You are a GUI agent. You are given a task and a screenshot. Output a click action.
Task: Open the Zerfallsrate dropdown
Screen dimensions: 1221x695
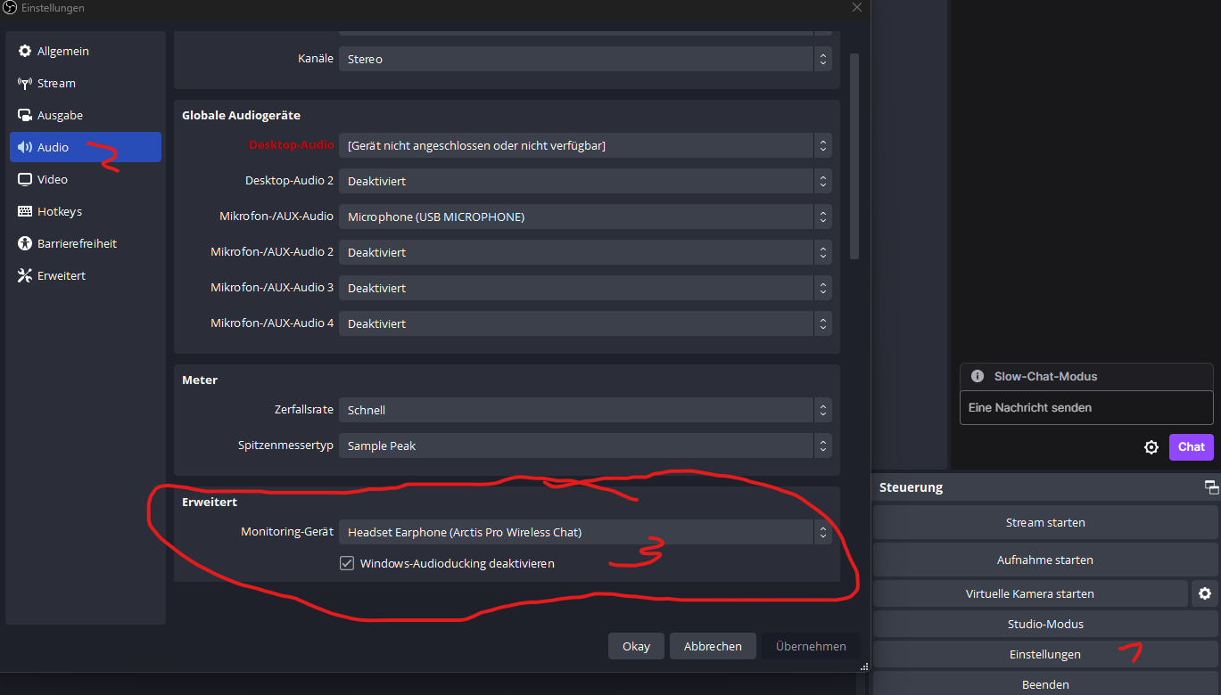pos(585,410)
